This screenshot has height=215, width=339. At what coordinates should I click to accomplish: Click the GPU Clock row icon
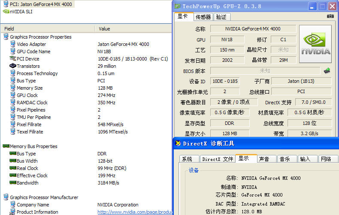pyautogui.click(x=13, y=95)
